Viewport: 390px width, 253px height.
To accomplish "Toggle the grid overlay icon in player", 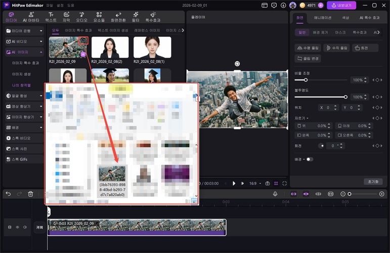I will click(276, 183).
